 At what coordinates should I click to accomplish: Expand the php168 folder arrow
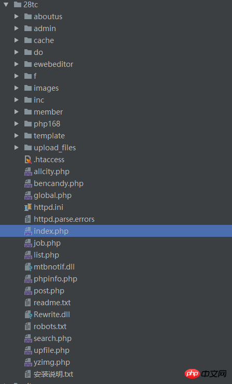coord(17,124)
